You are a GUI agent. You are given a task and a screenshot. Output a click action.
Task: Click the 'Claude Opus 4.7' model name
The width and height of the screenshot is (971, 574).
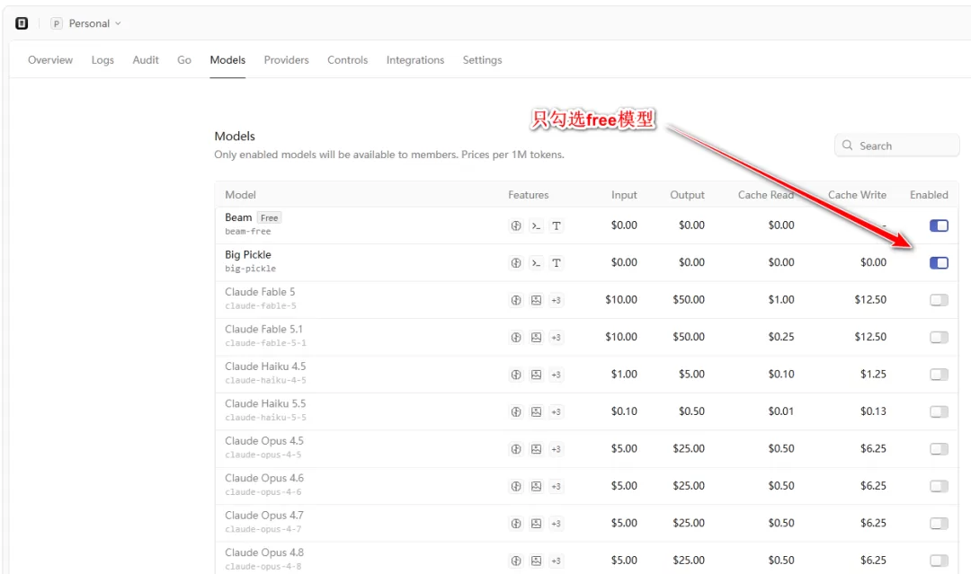coord(264,516)
